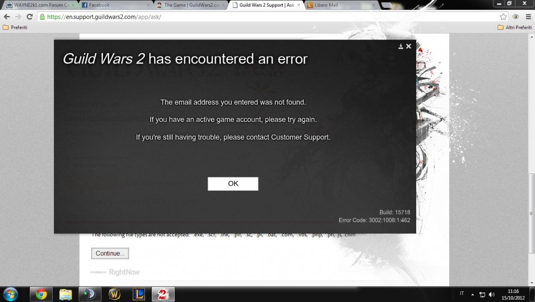Screen dimensions: 535x302
Task: Show hidden system tray icons
Action: 473,295
